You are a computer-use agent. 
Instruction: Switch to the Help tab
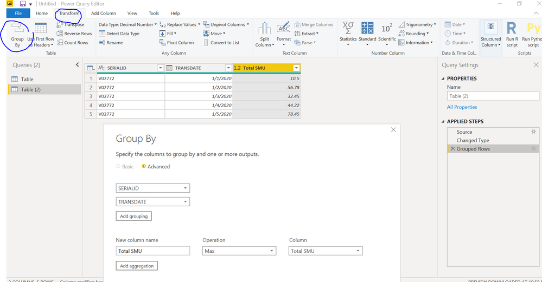(x=175, y=13)
